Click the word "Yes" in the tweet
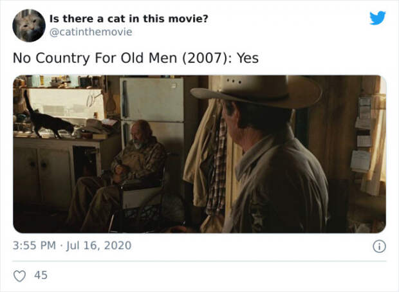Viewport: 399px width, 292px height. click(x=248, y=58)
